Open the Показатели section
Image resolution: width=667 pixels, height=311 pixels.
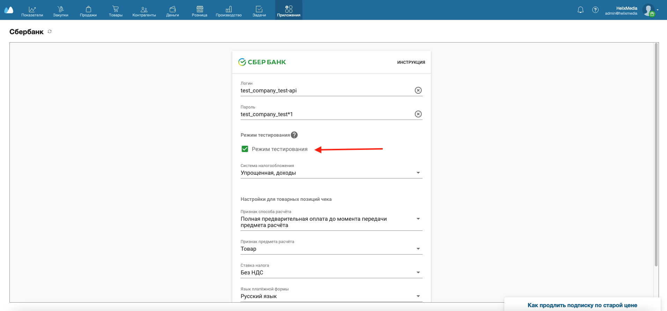pos(32,12)
